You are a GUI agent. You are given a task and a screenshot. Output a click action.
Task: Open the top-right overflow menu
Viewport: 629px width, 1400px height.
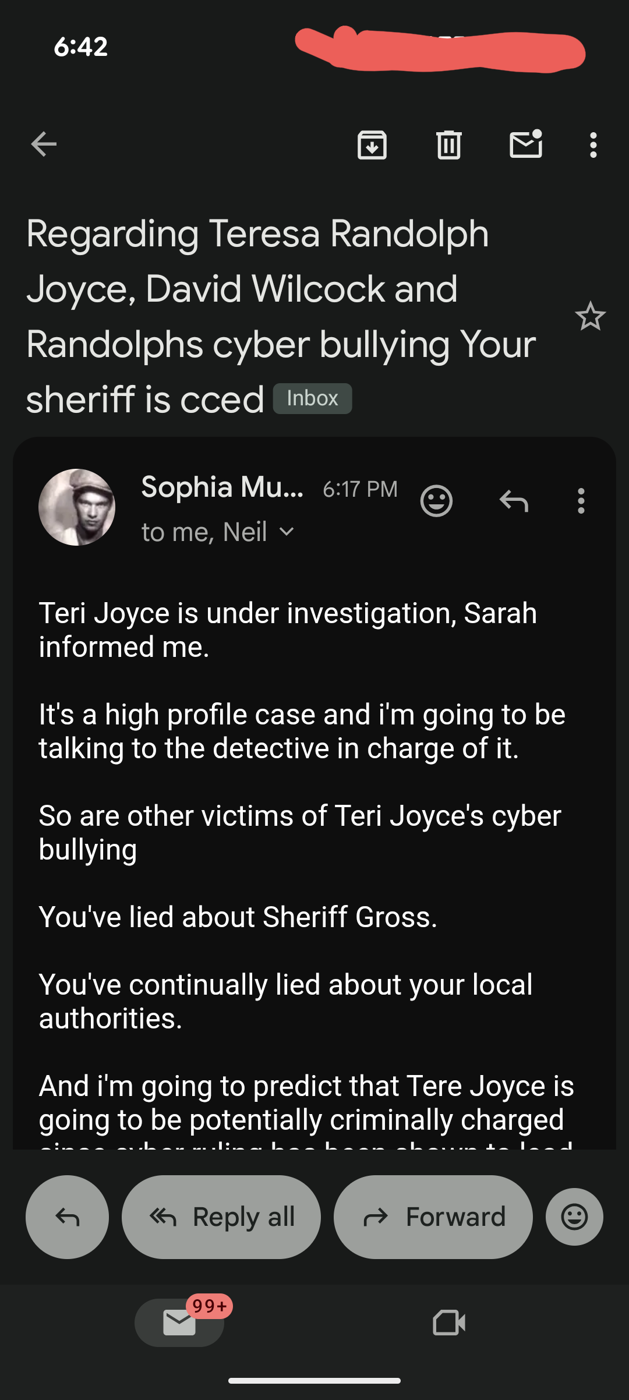tap(593, 145)
